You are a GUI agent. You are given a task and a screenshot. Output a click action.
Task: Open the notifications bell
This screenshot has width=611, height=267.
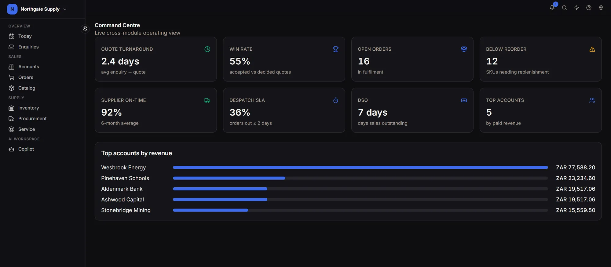click(552, 8)
